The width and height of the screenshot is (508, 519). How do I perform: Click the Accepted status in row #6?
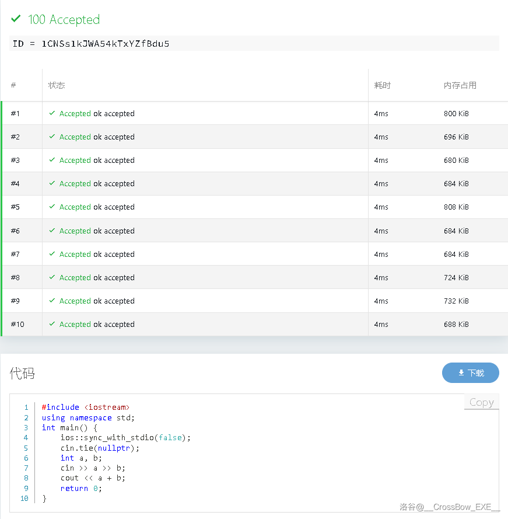pyautogui.click(x=75, y=231)
